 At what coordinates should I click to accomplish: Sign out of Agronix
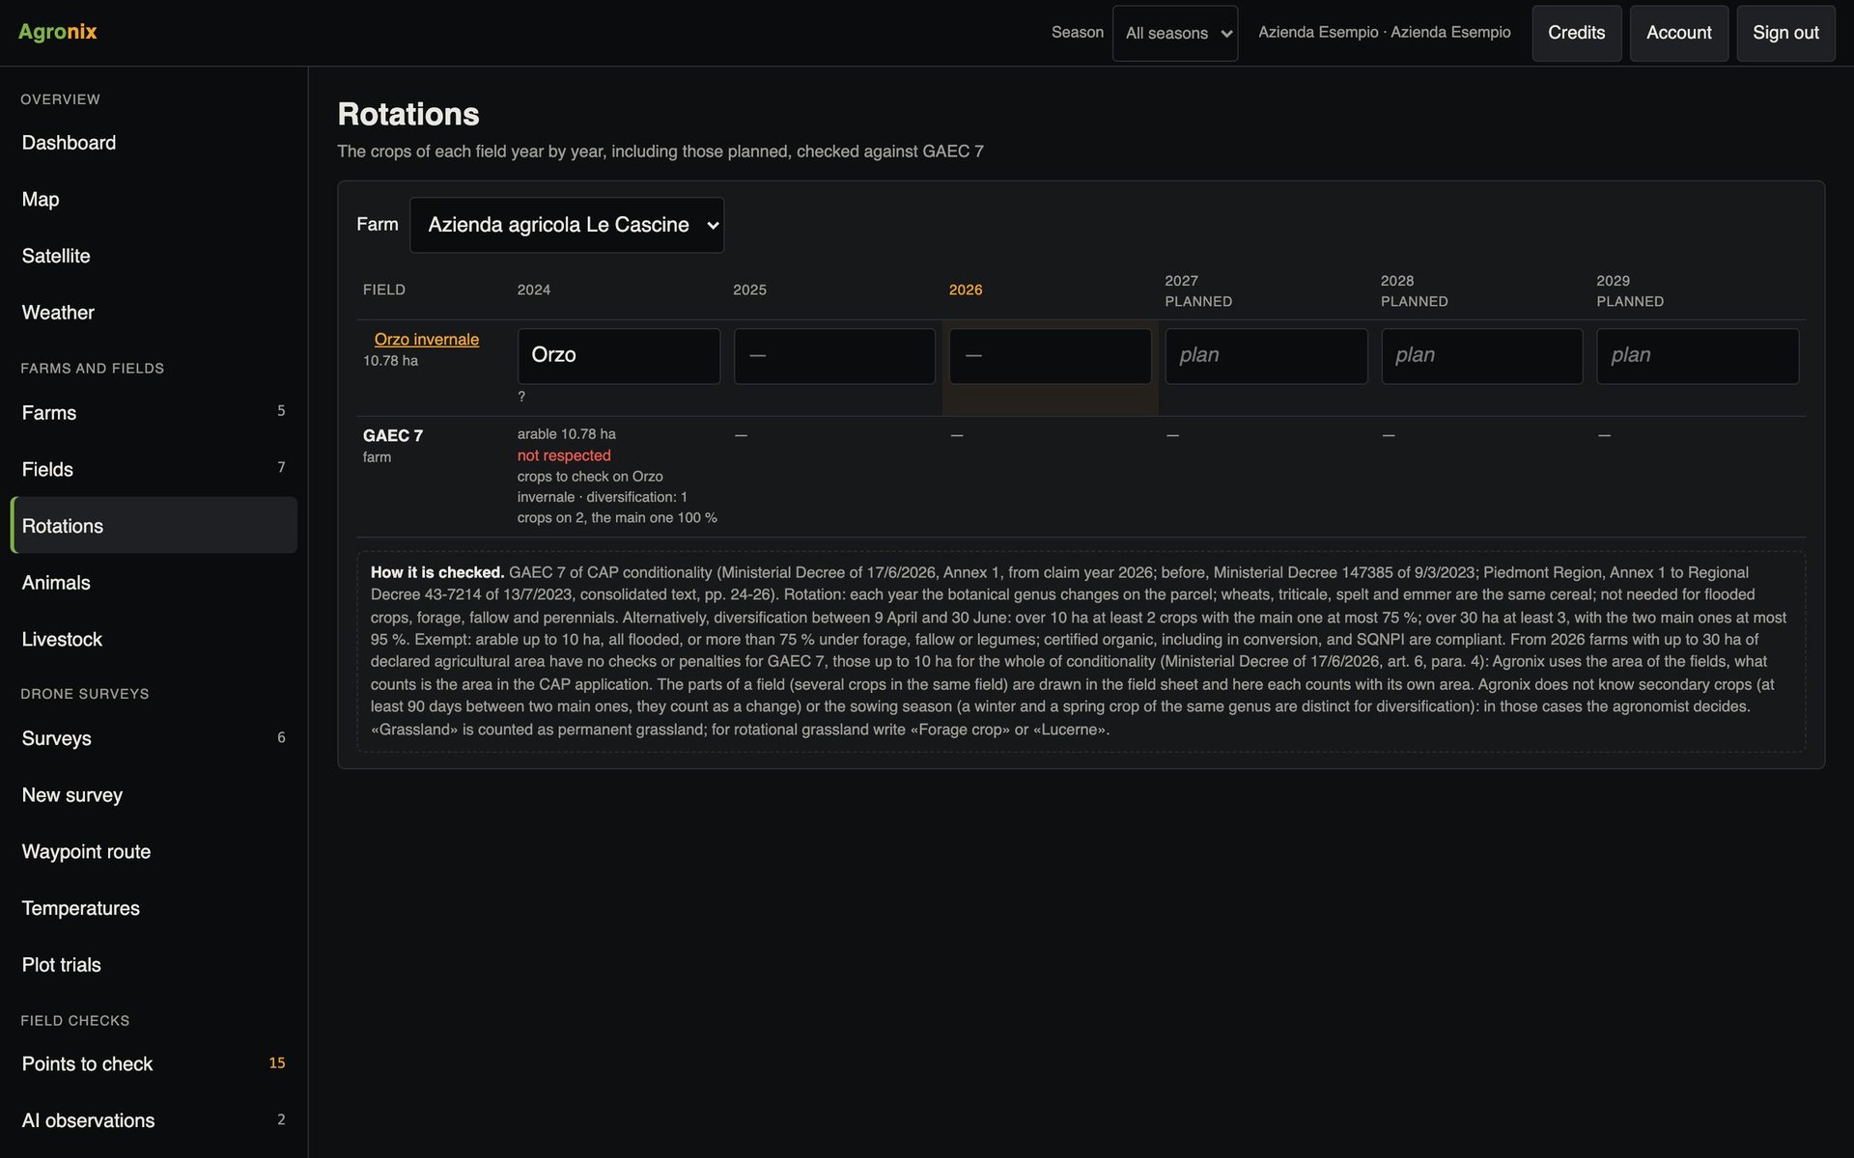pos(1785,33)
